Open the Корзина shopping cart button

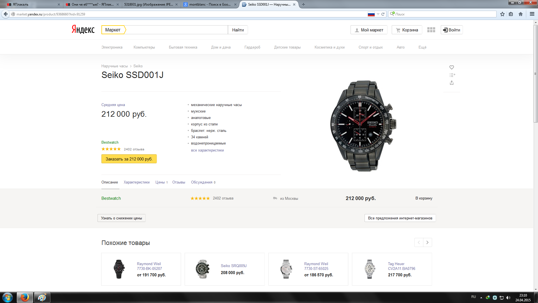click(x=407, y=30)
